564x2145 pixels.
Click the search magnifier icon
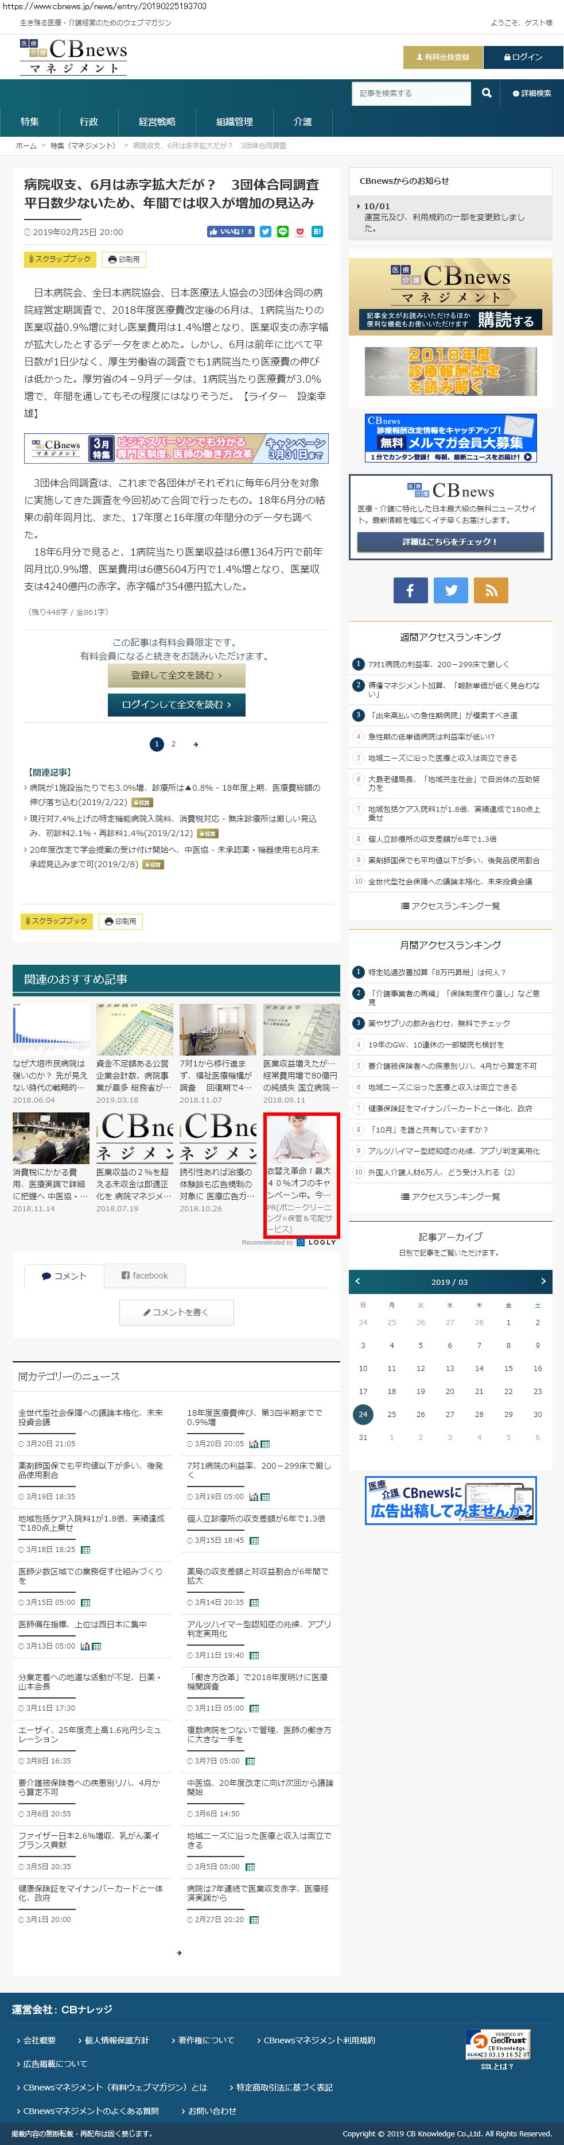coord(487,93)
